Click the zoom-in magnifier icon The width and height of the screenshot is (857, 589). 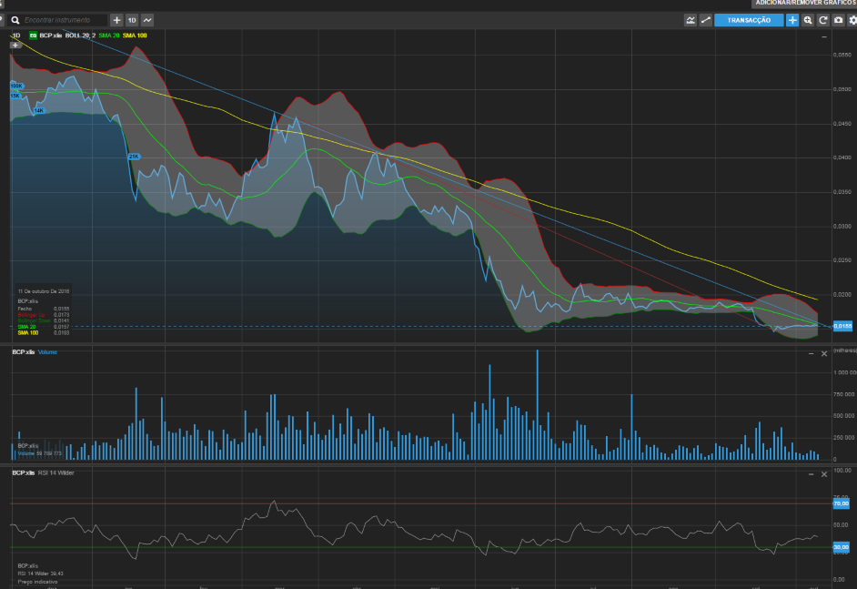pos(808,20)
